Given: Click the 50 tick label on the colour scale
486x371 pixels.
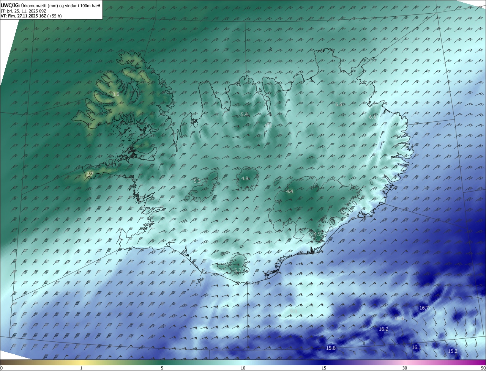Looking at the screenshot, I should pos(483,368).
